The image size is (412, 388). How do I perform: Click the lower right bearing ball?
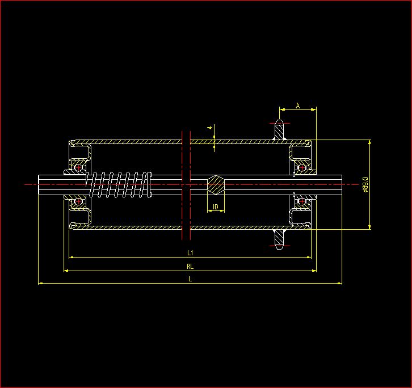tap(302, 201)
